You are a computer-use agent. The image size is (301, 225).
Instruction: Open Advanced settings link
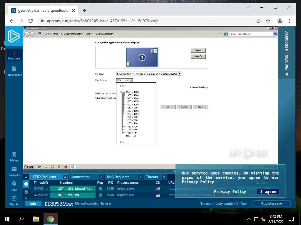point(199,87)
